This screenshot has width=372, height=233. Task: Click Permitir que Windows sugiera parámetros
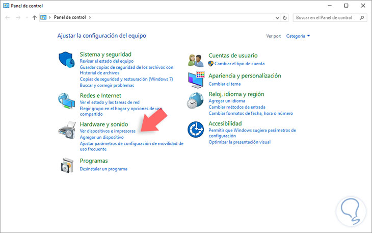pyautogui.click(x=252, y=133)
